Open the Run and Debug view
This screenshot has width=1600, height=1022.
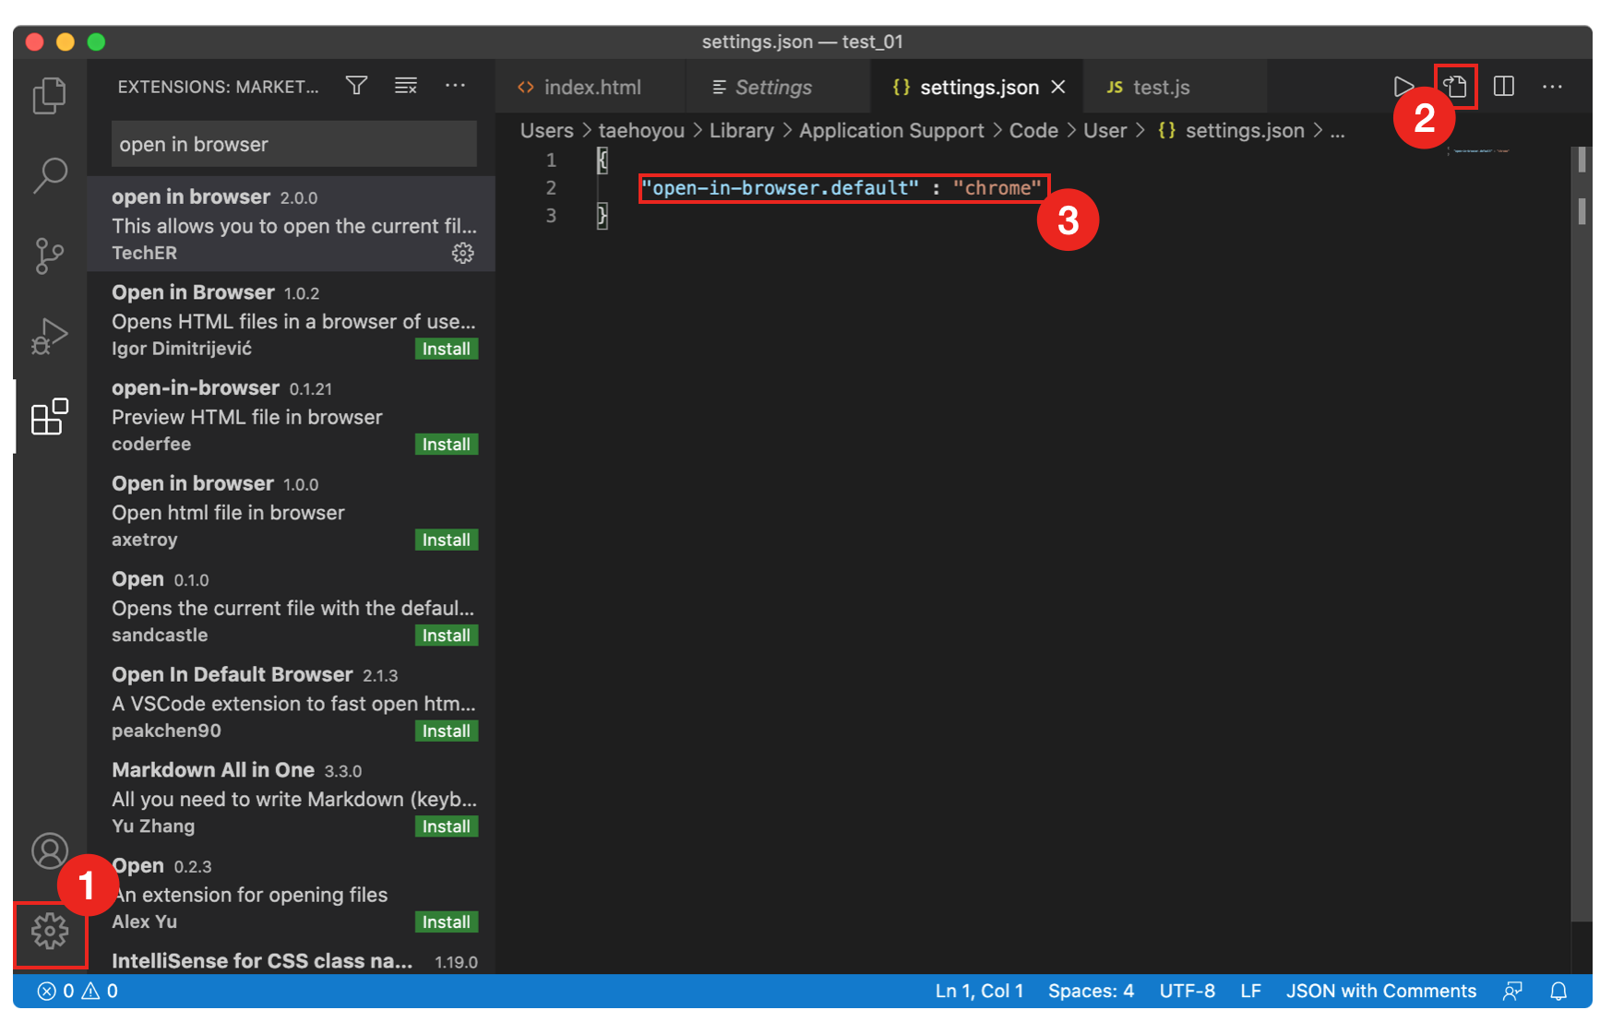click(x=50, y=336)
